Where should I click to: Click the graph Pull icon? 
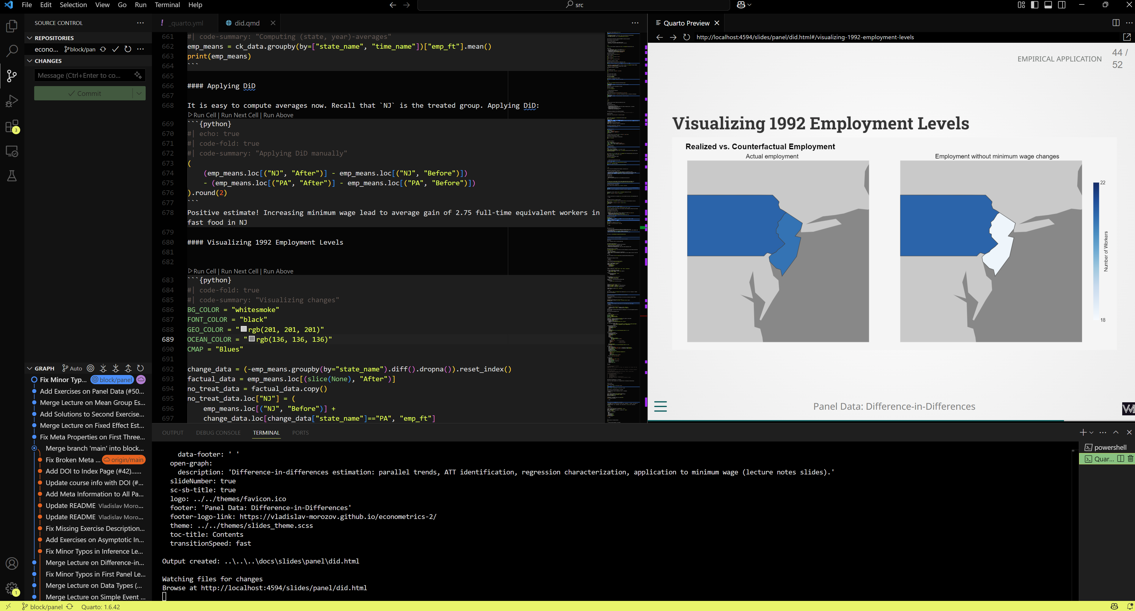tap(115, 368)
